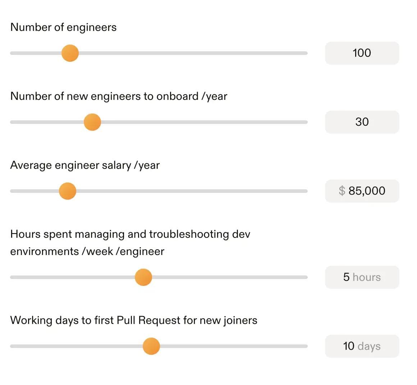Click the Number of engineers slider handle
The image size is (417, 385).
click(x=70, y=53)
